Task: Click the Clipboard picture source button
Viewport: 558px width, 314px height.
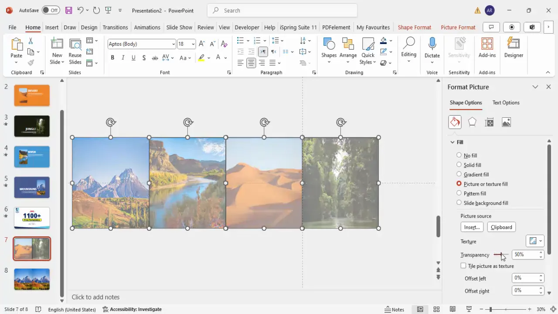Action: click(x=501, y=227)
